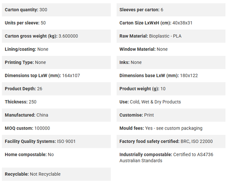Click Carton Size LxWxH 40x38x31 text
The height and width of the screenshot is (184, 228).
[x=156, y=23]
